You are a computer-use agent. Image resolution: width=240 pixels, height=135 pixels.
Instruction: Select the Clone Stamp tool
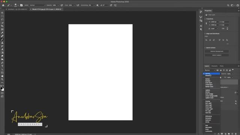tap(2, 43)
